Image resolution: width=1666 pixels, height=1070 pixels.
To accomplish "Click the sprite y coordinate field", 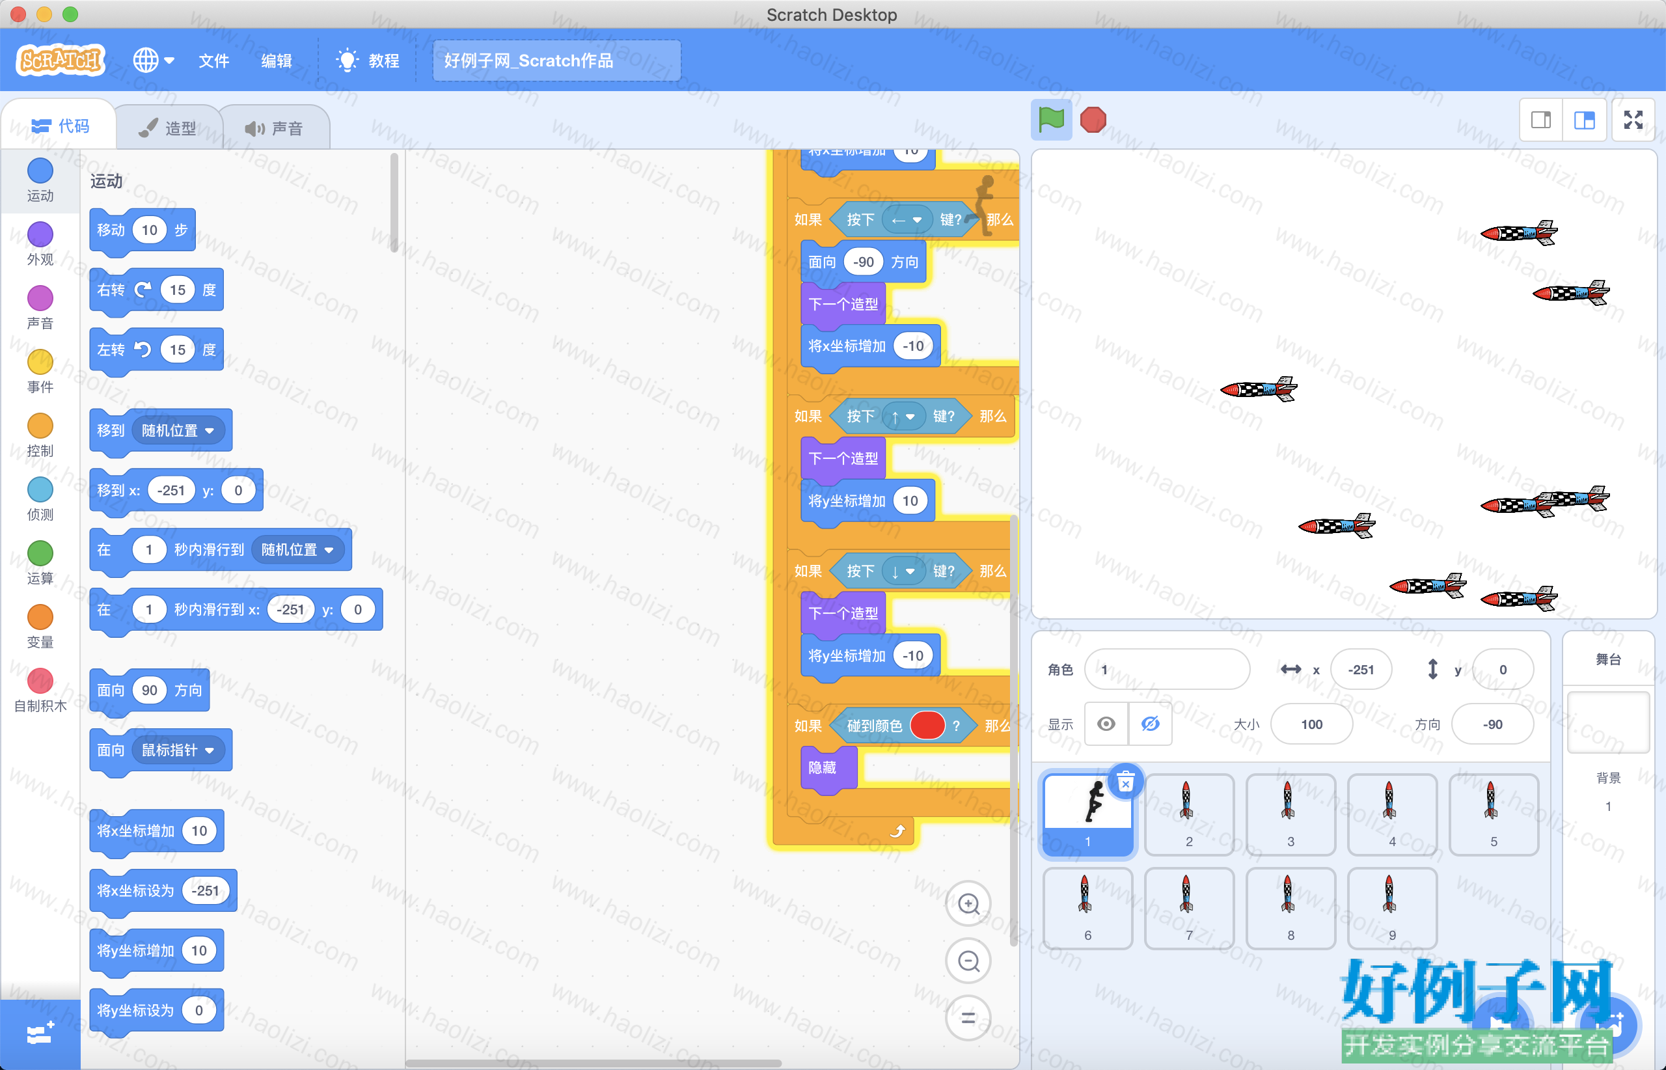I will (1502, 669).
